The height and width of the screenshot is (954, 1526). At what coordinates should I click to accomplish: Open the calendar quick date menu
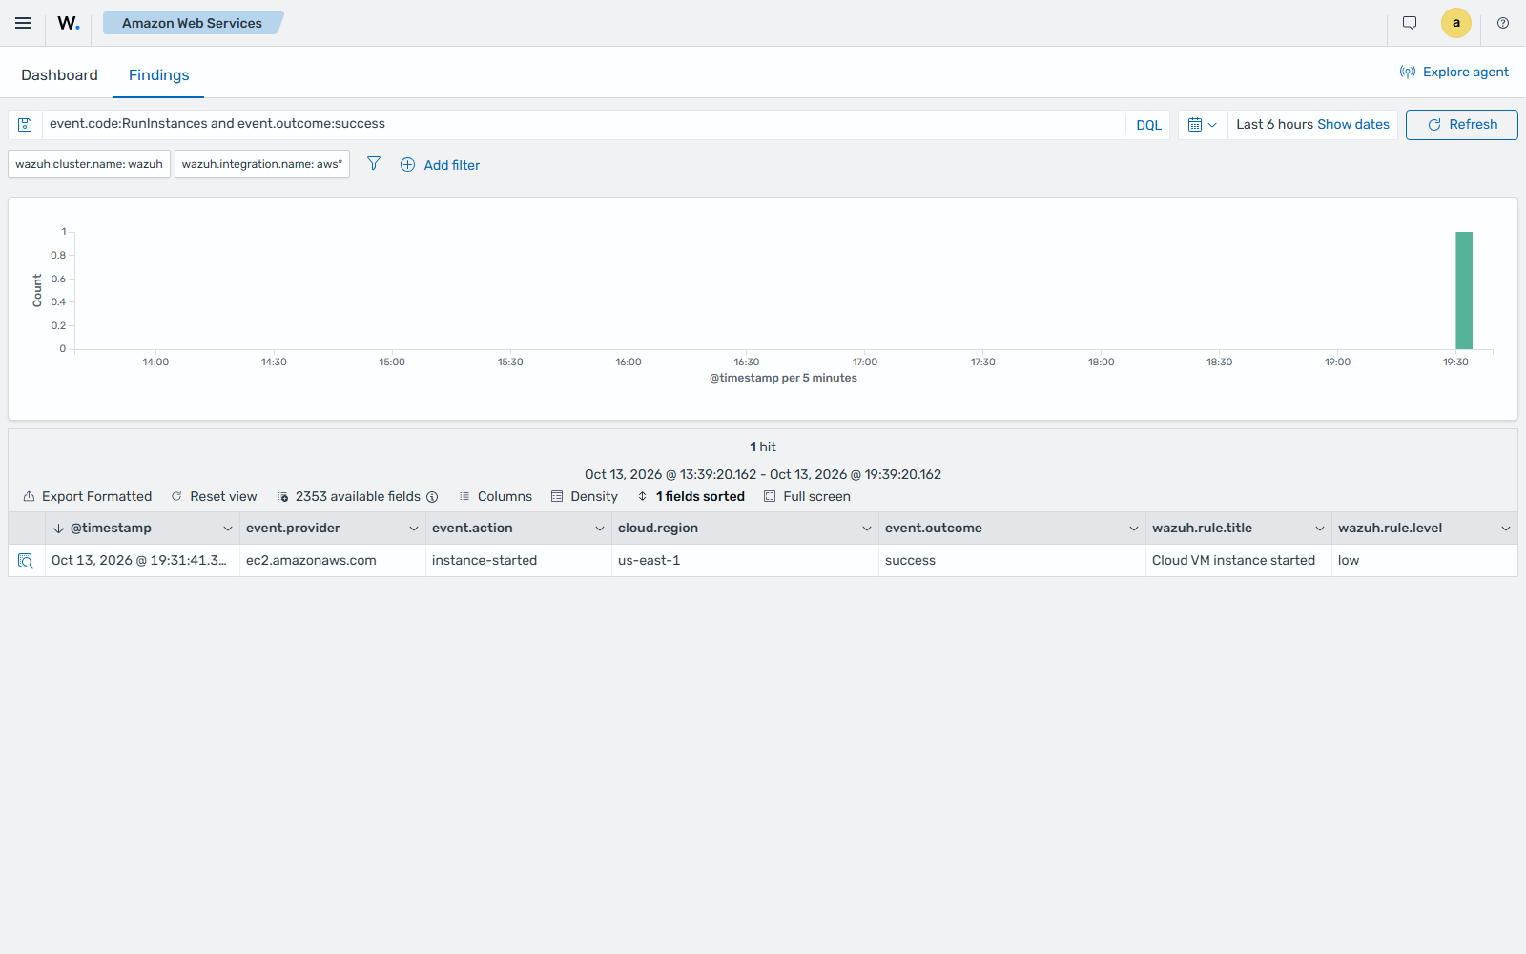pos(1203,125)
